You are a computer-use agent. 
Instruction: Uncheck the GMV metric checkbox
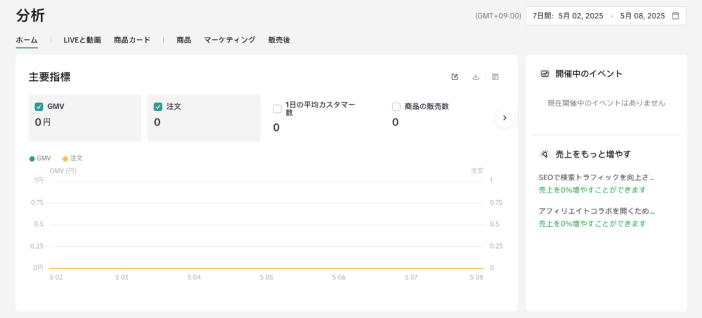click(x=39, y=107)
